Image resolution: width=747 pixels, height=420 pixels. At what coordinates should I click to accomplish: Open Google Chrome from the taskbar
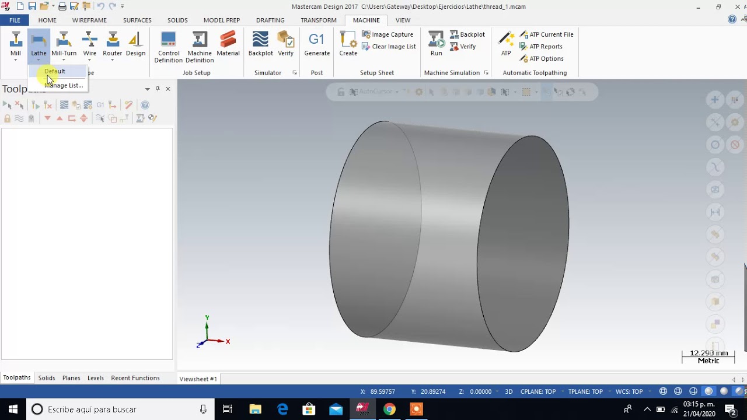[389, 409]
